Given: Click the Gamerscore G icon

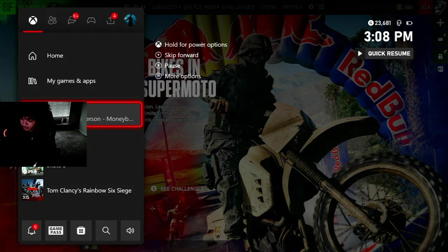Looking at the screenshot, I should point(371,23).
